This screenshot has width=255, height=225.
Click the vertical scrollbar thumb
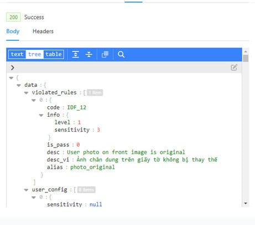tap(246, 59)
